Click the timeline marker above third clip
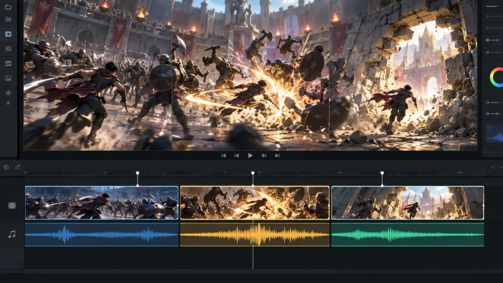Screen dimensions: 503x283 click(x=382, y=174)
